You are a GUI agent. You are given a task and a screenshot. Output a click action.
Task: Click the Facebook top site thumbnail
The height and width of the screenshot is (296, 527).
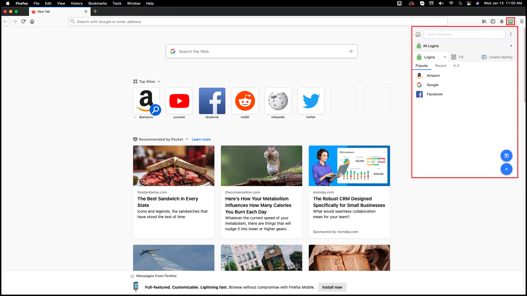[212, 101]
